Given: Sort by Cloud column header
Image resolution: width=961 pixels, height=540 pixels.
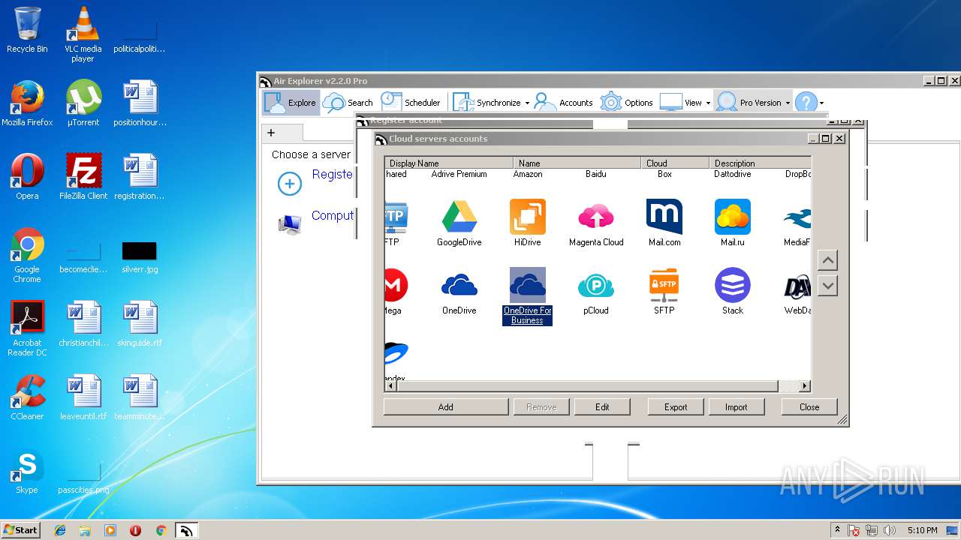Looking at the screenshot, I should click(x=676, y=163).
